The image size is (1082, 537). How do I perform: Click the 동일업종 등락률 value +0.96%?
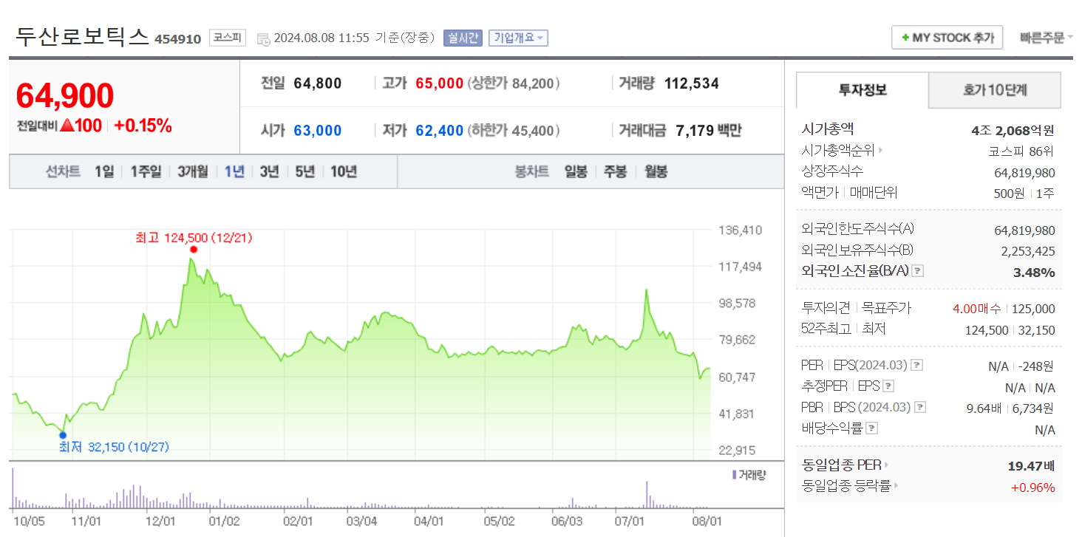(1032, 487)
